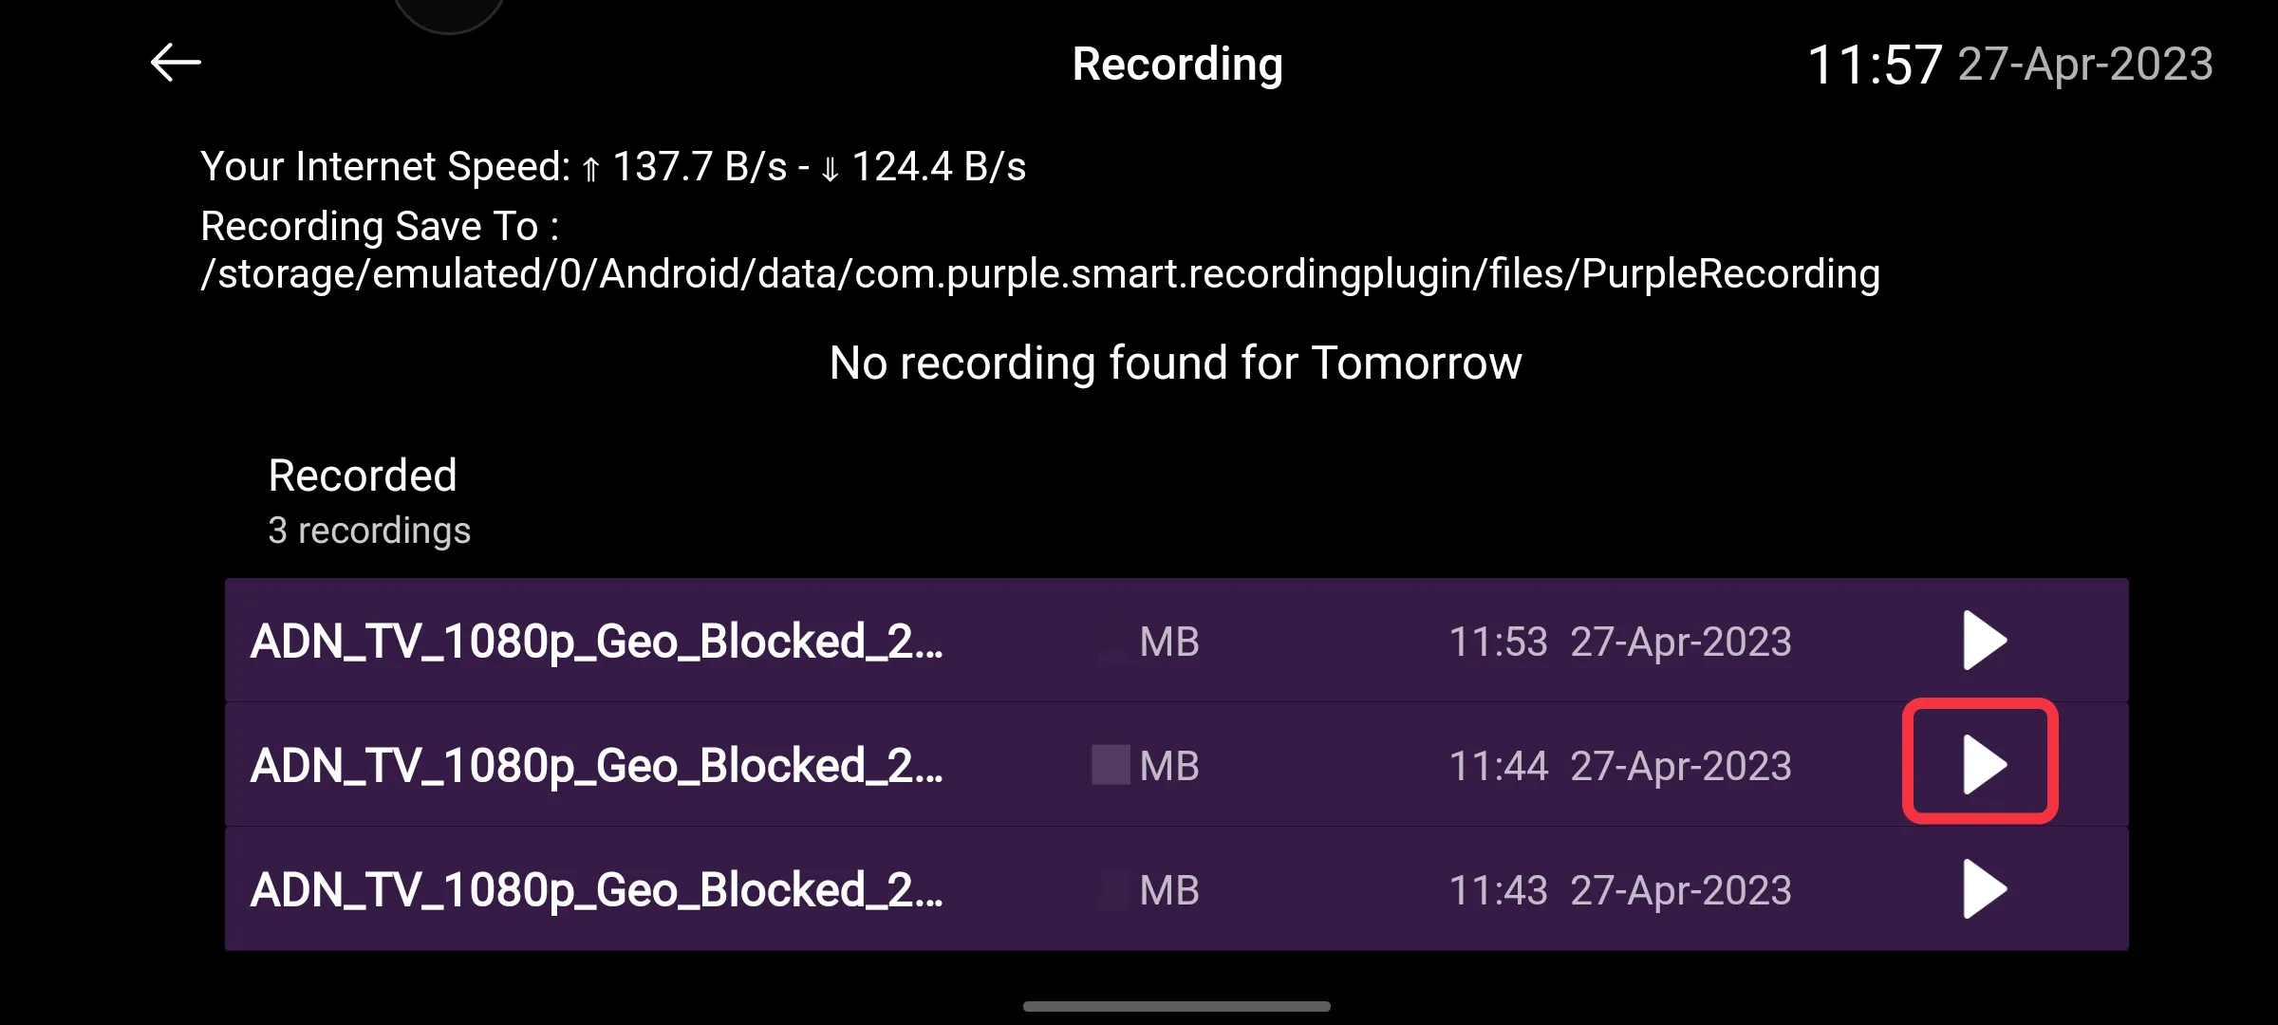This screenshot has height=1025, width=2278.
Task: Tap the internet speed readout
Action: (613, 167)
